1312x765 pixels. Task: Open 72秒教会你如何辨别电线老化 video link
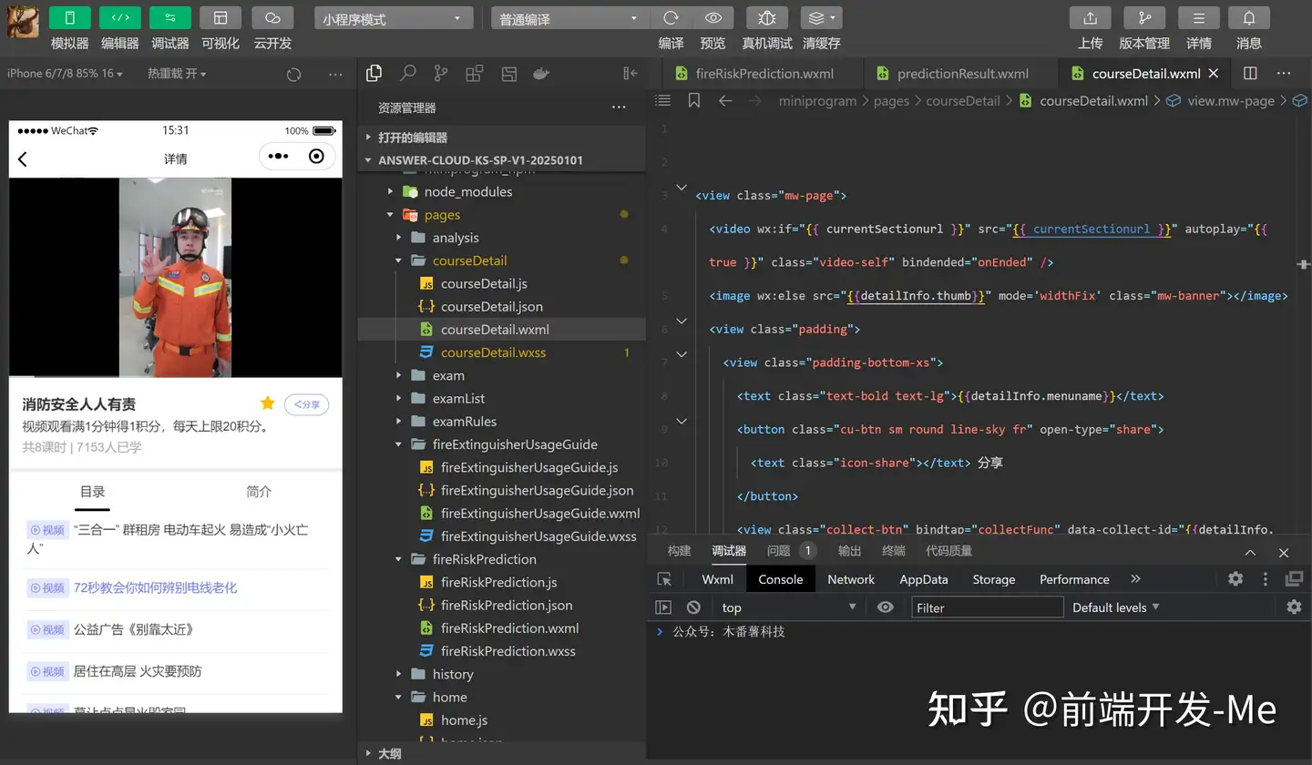[155, 587]
